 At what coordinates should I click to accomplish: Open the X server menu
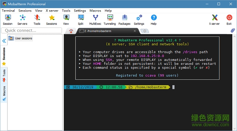click(x=52, y=11)
